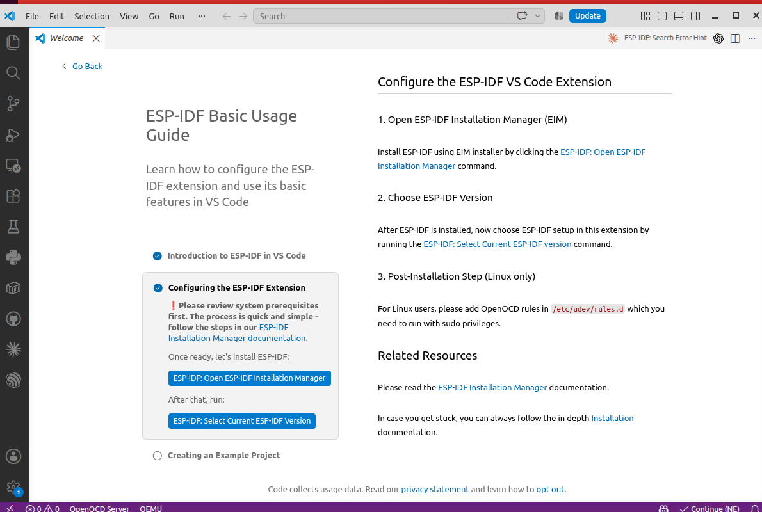Open Remote Explorer view
The height and width of the screenshot is (512, 762).
coord(13,166)
